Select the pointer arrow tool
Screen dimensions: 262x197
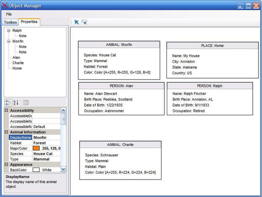(x=76, y=22)
